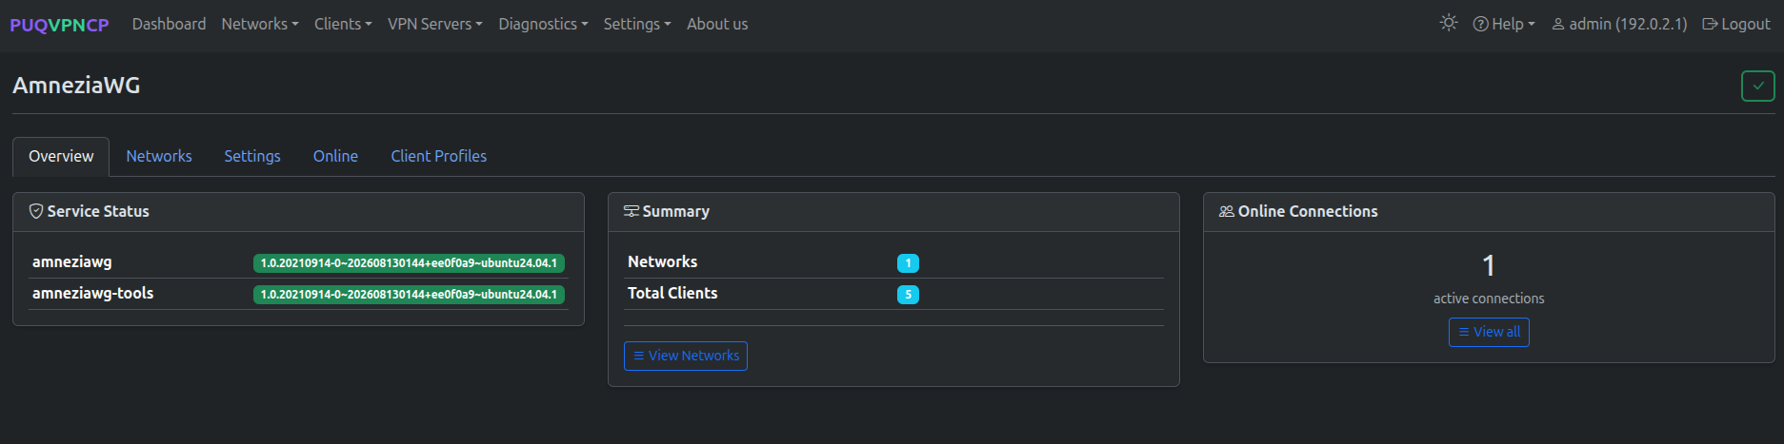
Task: Select the Overview tab
Action: [61, 156]
